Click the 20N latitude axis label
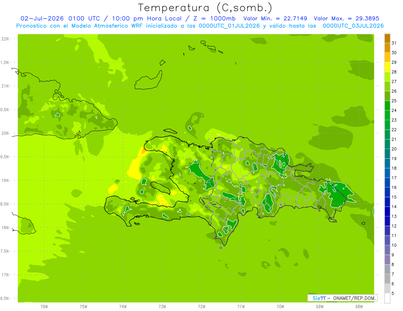This screenshot has height=311, width=403. [5, 133]
